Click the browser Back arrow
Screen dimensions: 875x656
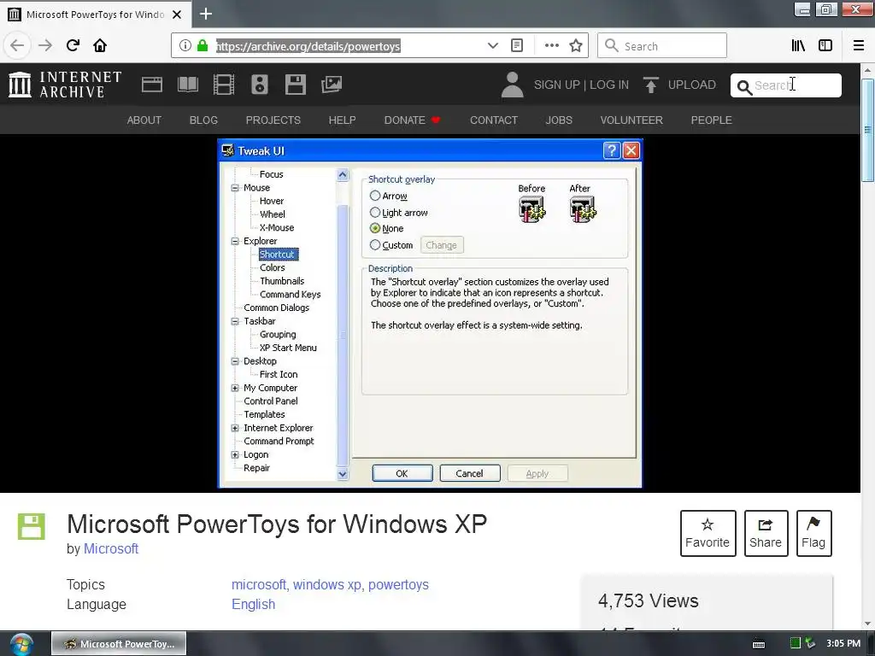tap(17, 46)
